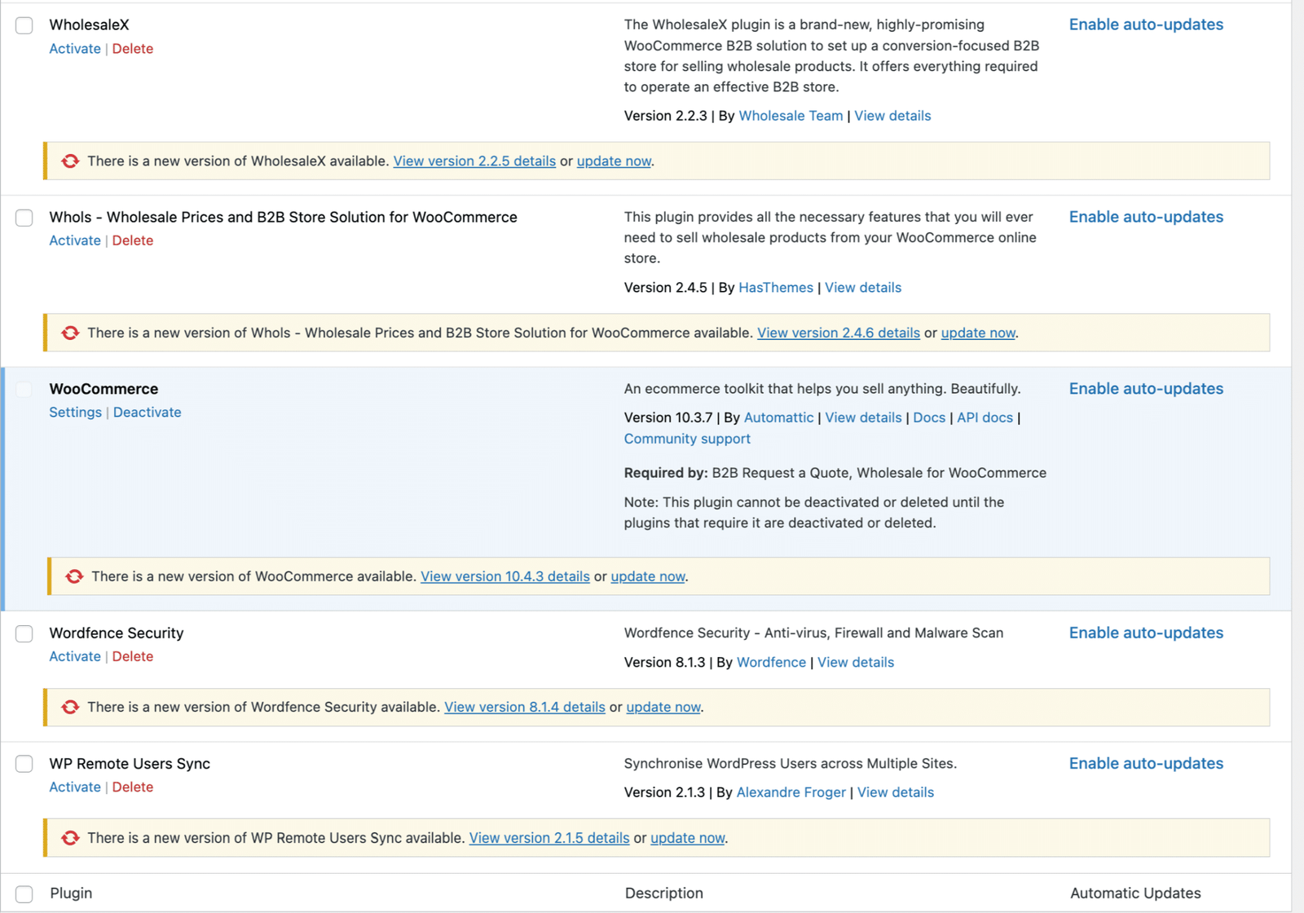Activate WP Remote Users Sync
Image resolution: width=1304 pixels, height=913 pixels.
(x=75, y=787)
